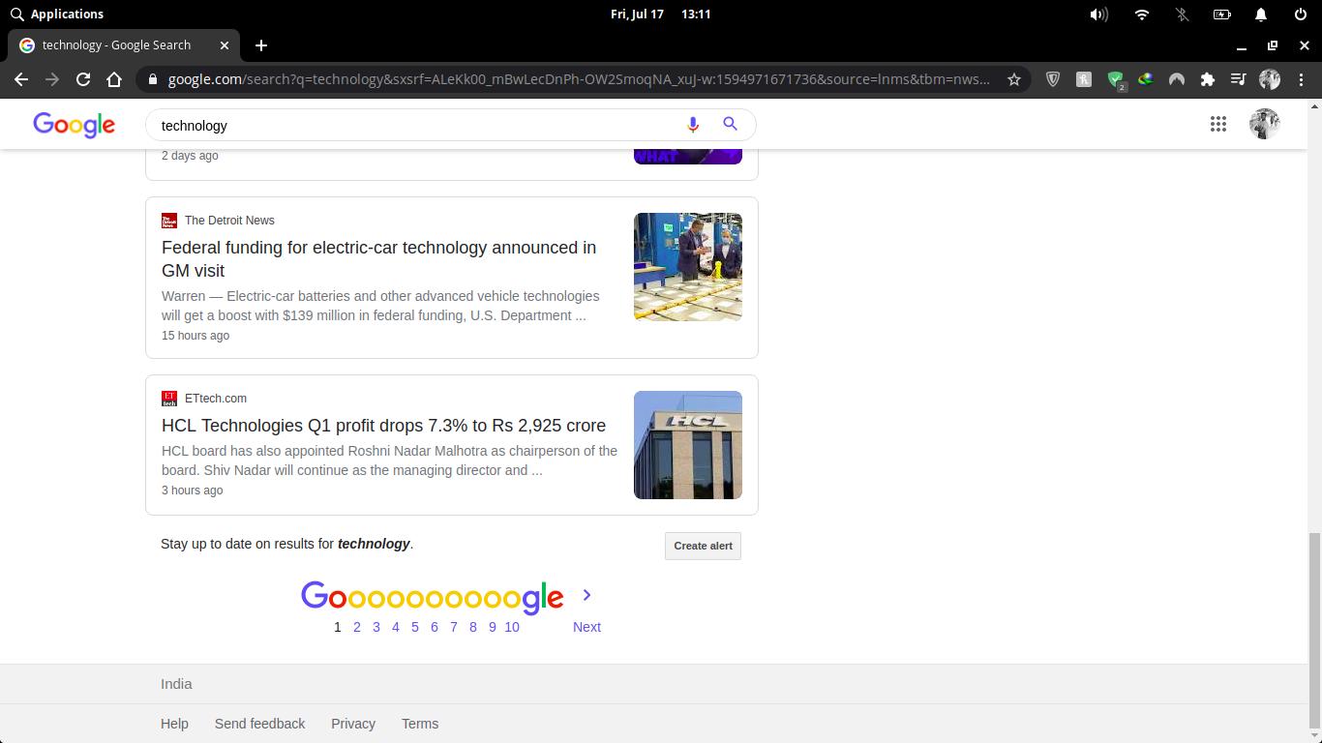The width and height of the screenshot is (1322, 743).
Task: Click the browser forward arrow
Action: click(52, 79)
